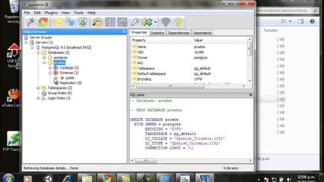This screenshot has height=182, width=324.
Task: Open Internet Explorer from the taskbar
Action: pyautogui.click(x=67, y=178)
